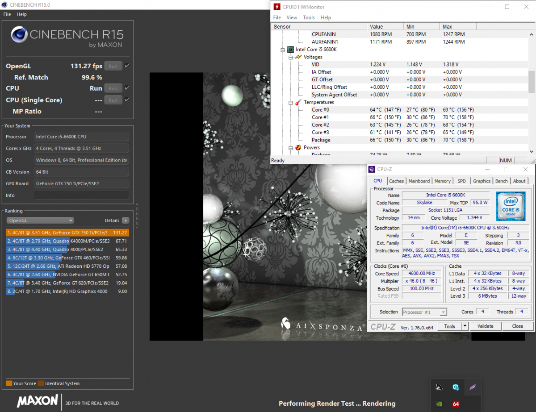Open the File menu in Cinebench
536x412 pixels.
click(7, 14)
